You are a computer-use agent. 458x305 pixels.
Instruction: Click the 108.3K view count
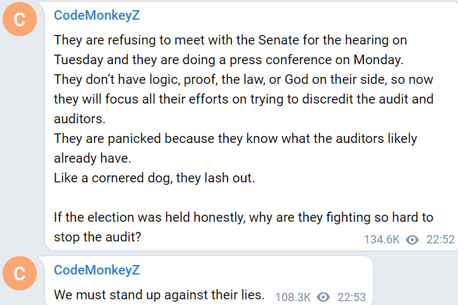coord(293,297)
